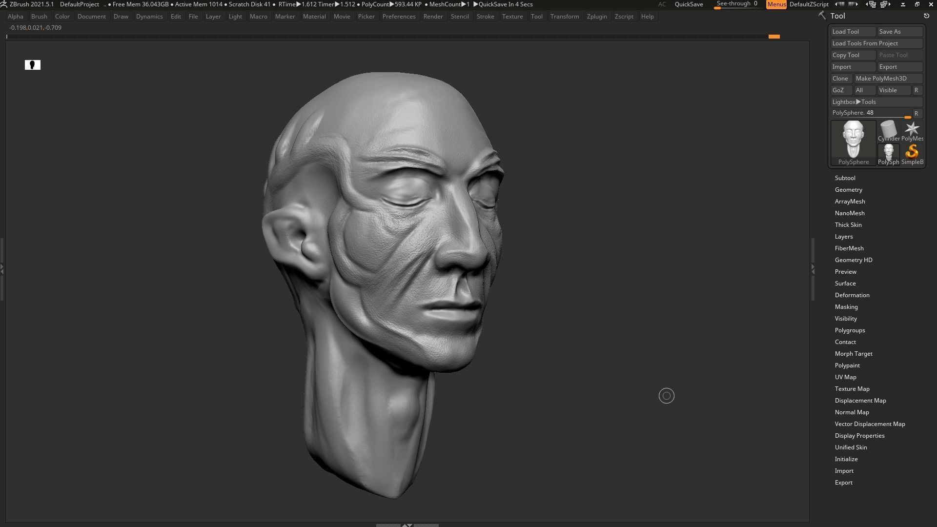Open the Render menu
The width and height of the screenshot is (937, 527).
tap(433, 17)
